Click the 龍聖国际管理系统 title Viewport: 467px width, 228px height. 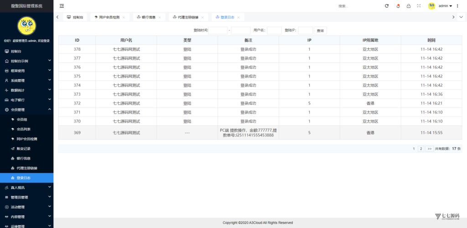pos(27,6)
